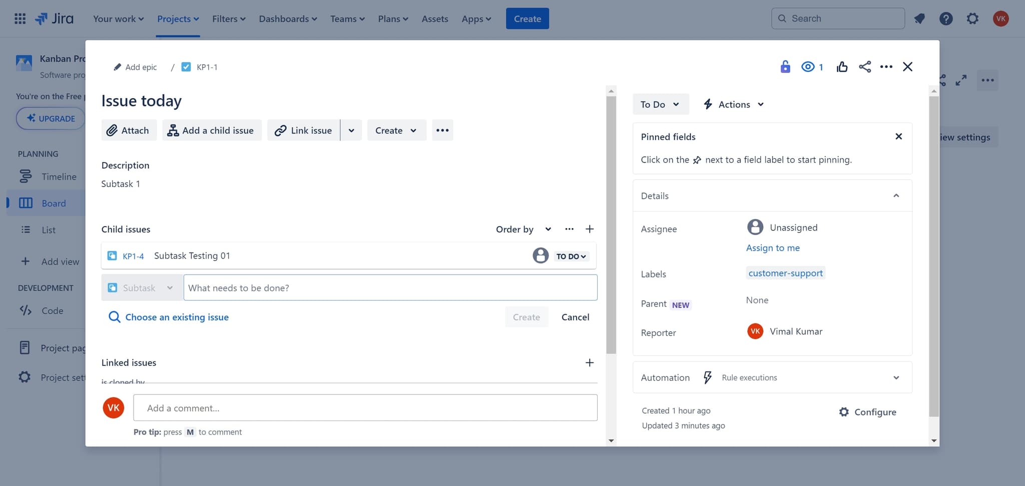Viewport: 1025px width, 486px height.
Task: Click the Assign to me link
Action: tap(773, 248)
